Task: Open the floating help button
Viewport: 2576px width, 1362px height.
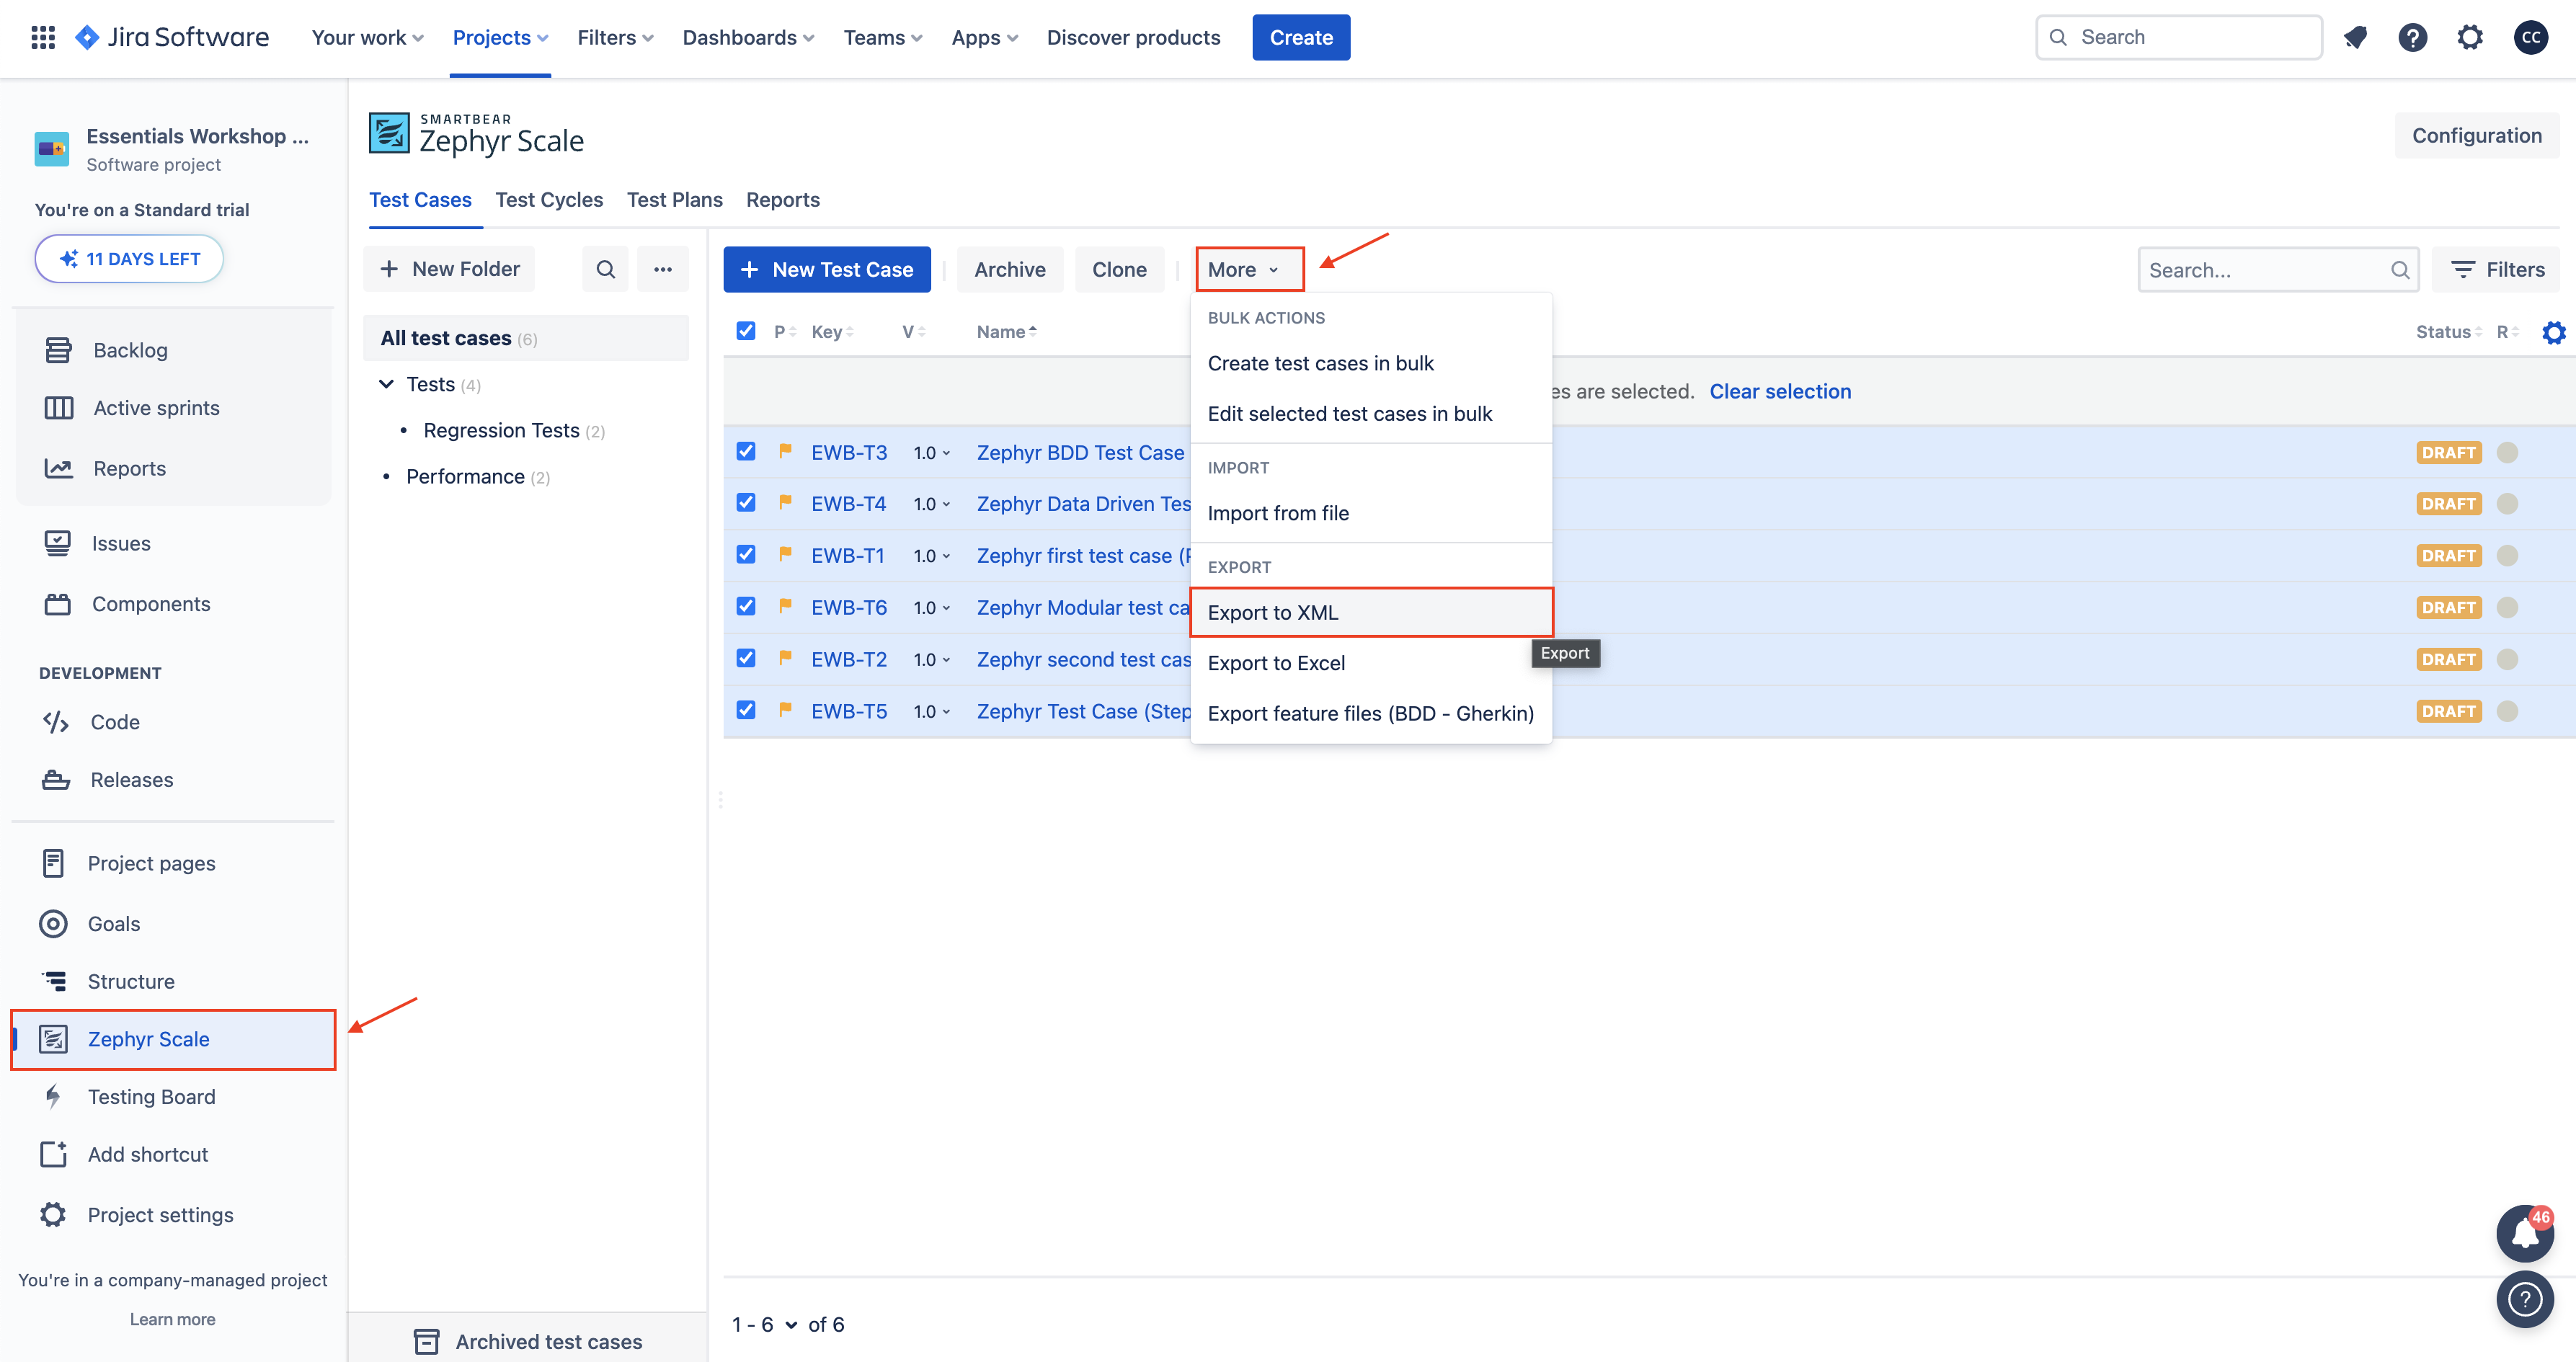Action: pos(2525,1299)
